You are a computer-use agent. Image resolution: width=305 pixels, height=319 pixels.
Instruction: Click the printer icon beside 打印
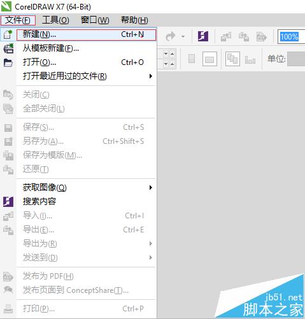[x=8, y=309]
